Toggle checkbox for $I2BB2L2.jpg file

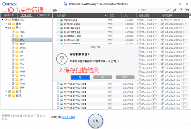pos(58,24)
